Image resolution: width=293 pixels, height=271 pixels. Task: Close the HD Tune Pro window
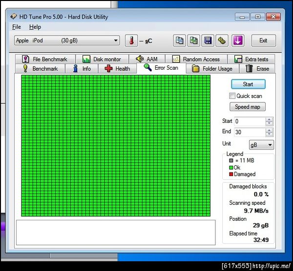coord(273,17)
